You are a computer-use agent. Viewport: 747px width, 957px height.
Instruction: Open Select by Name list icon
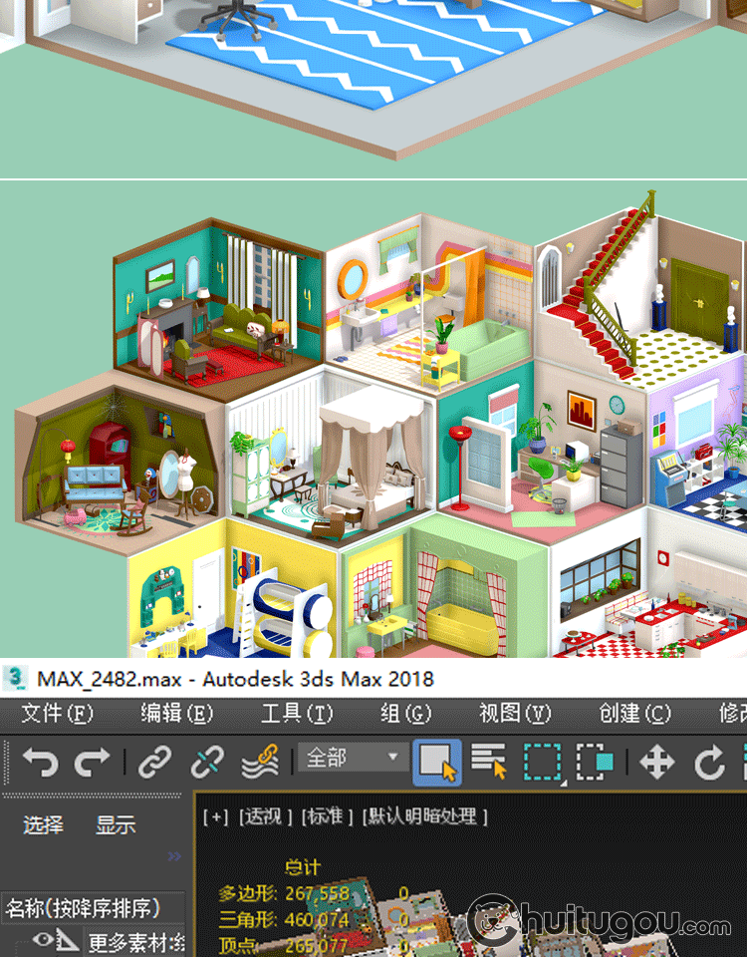(489, 763)
